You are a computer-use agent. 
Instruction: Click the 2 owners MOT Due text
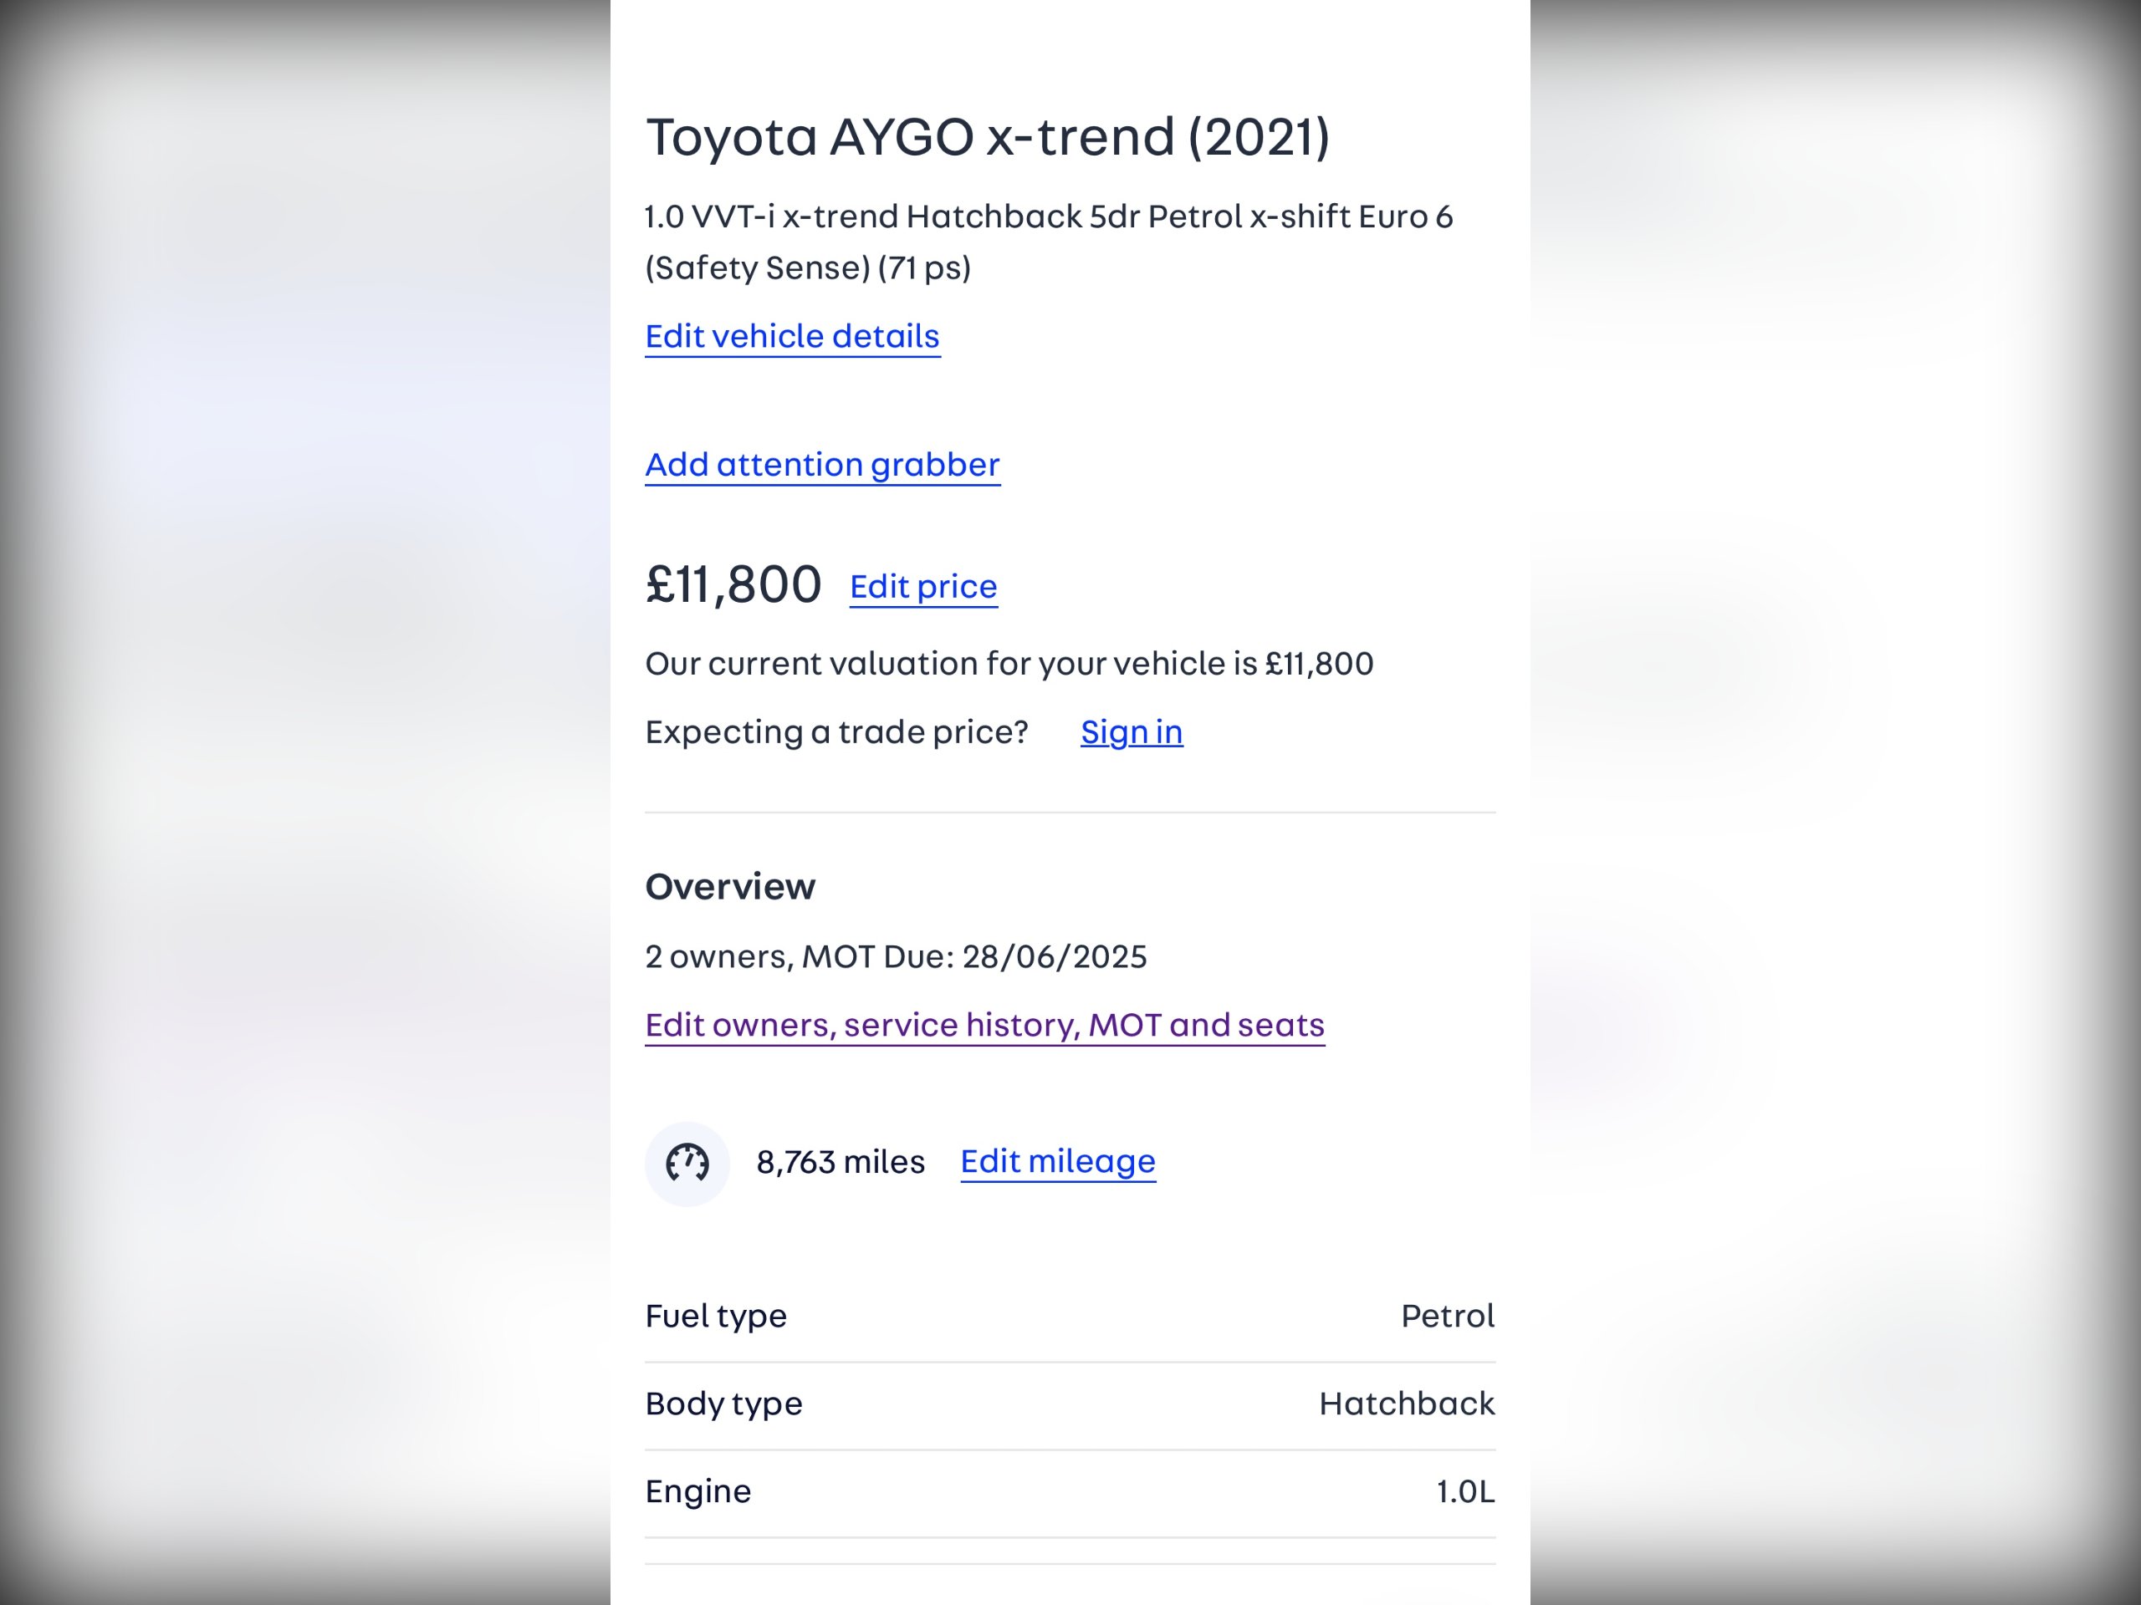(x=897, y=957)
